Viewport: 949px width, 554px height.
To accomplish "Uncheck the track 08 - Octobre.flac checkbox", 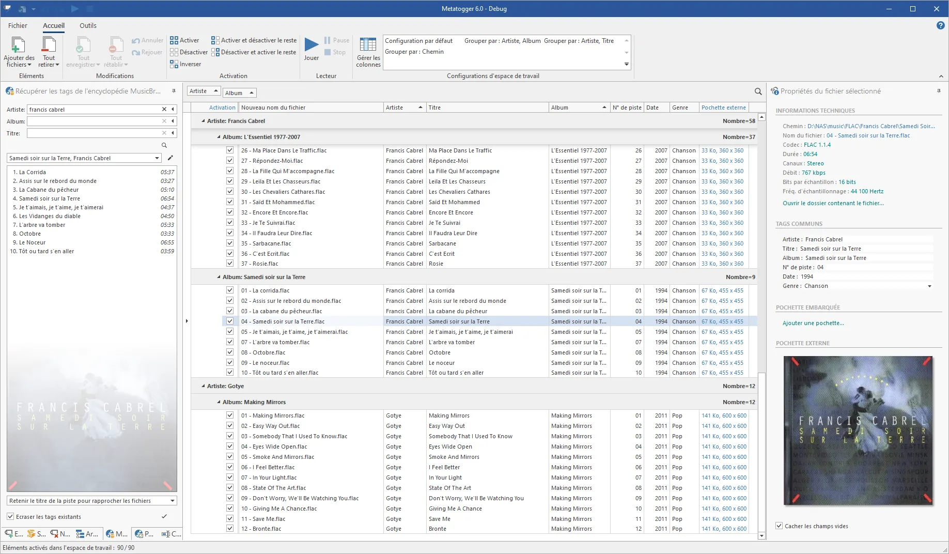I will (229, 352).
